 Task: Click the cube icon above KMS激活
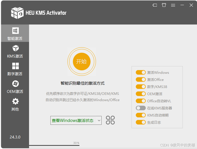(15, 48)
